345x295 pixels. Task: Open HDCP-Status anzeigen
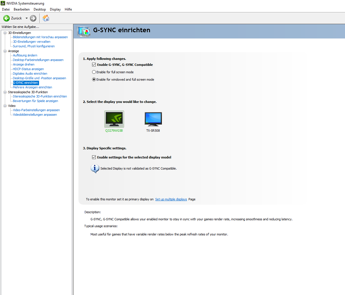pos(28,69)
